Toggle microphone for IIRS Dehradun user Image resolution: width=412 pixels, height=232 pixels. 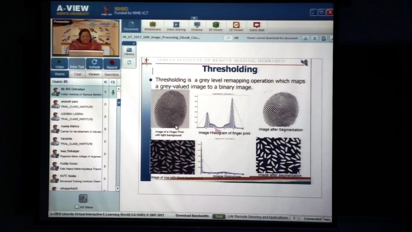(x=113, y=92)
